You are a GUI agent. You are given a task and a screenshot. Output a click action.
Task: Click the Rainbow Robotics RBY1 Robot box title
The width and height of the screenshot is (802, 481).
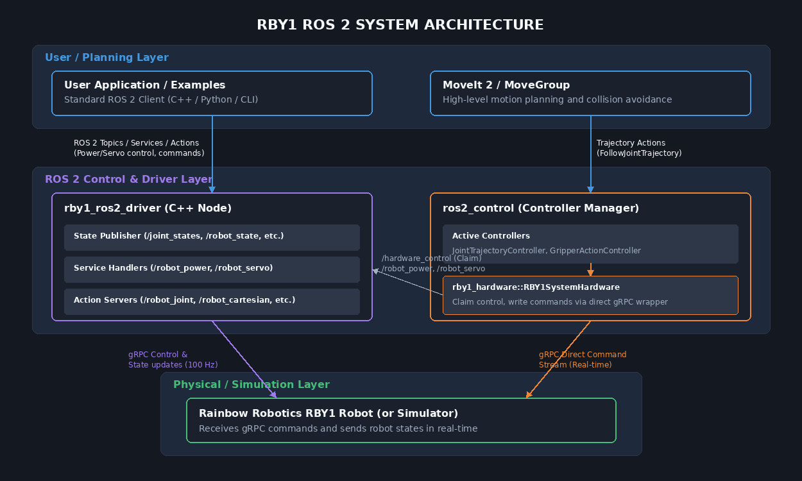point(328,414)
